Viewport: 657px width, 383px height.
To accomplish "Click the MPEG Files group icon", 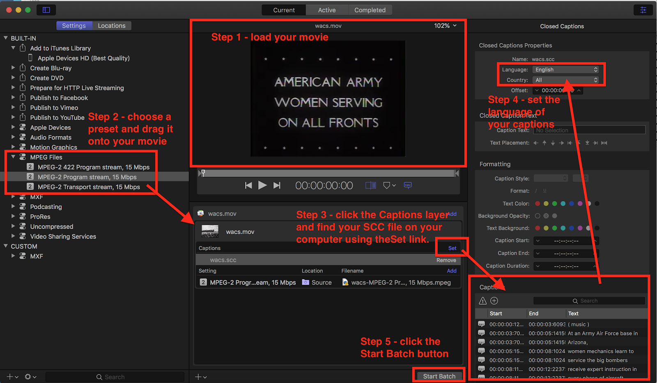I will [23, 157].
